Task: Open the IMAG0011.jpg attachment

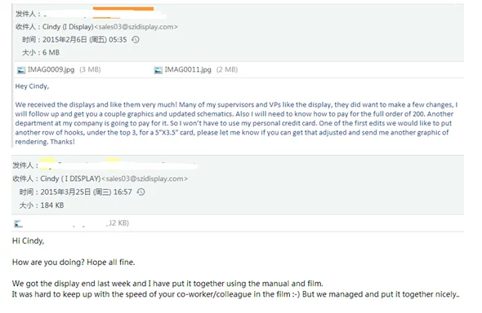Action: [x=188, y=70]
